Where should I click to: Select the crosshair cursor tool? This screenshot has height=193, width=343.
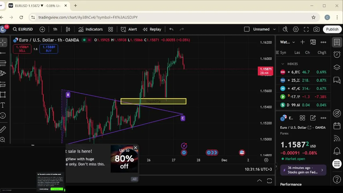tap(3, 42)
